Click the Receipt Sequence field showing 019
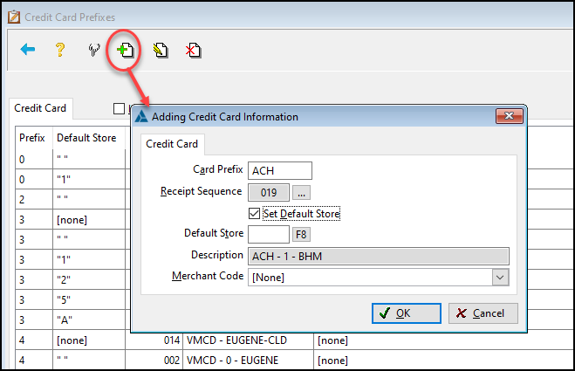The image size is (575, 371). pos(269,193)
